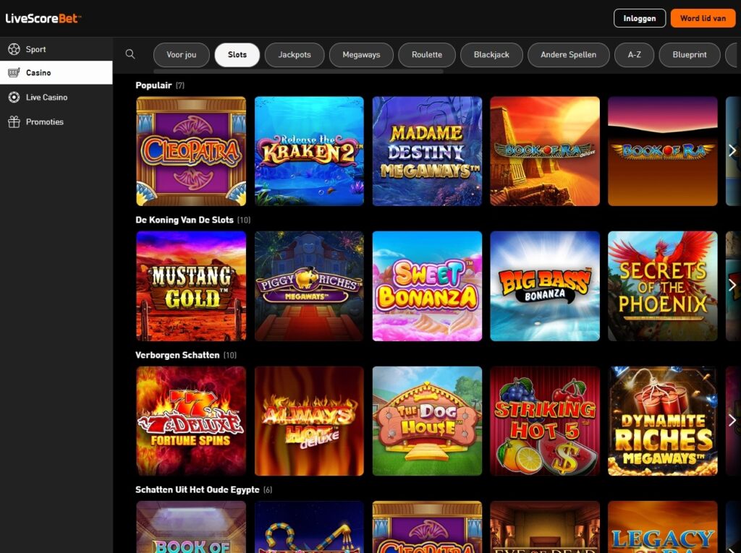The image size is (741, 553).
Task: Click the LiveScoreBet logo
Action: tap(43, 18)
